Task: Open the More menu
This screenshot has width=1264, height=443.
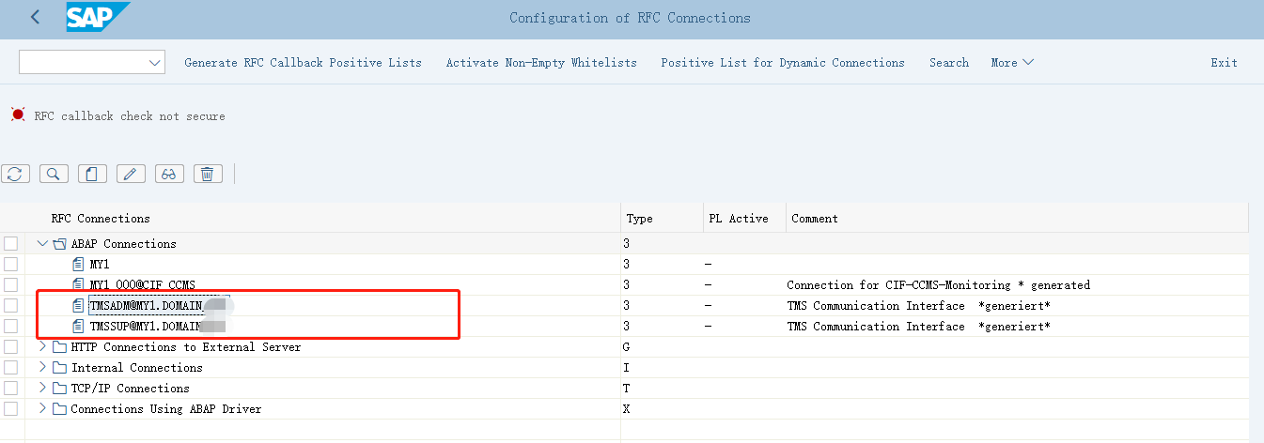Action: [x=1011, y=63]
